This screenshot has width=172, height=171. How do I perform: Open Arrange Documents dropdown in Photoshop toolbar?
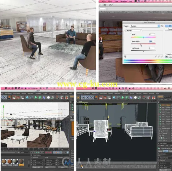[105, 5]
